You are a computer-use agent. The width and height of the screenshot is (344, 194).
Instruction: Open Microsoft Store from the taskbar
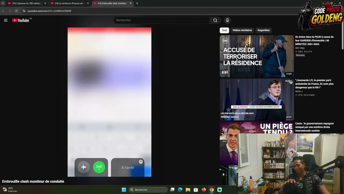pyautogui.click(x=196, y=190)
